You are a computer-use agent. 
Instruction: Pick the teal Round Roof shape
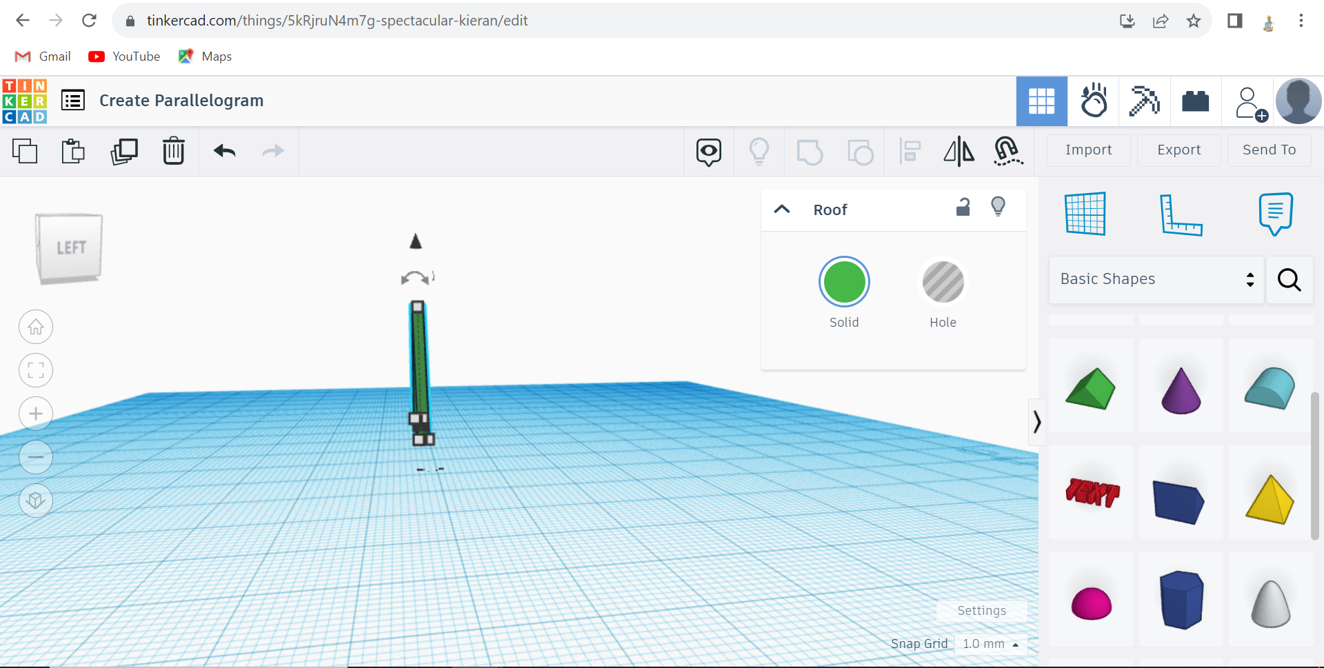click(1270, 386)
